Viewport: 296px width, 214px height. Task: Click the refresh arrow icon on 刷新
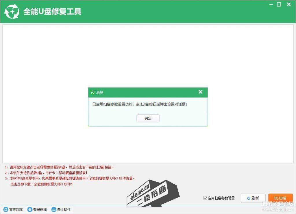coord(248,198)
